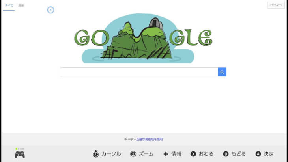Click the left stick icon for カーソル
288x162 pixels.
pyautogui.click(x=95, y=154)
